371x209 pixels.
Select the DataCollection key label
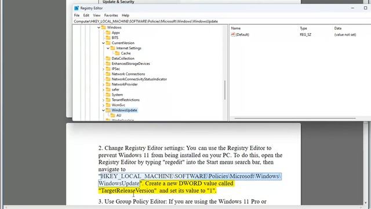coord(123,59)
